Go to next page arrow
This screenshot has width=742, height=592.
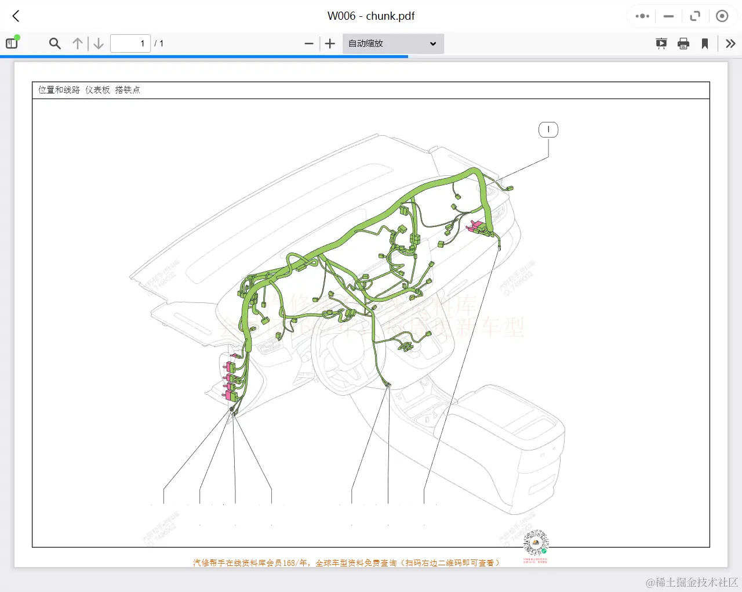pyautogui.click(x=99, y=44)
